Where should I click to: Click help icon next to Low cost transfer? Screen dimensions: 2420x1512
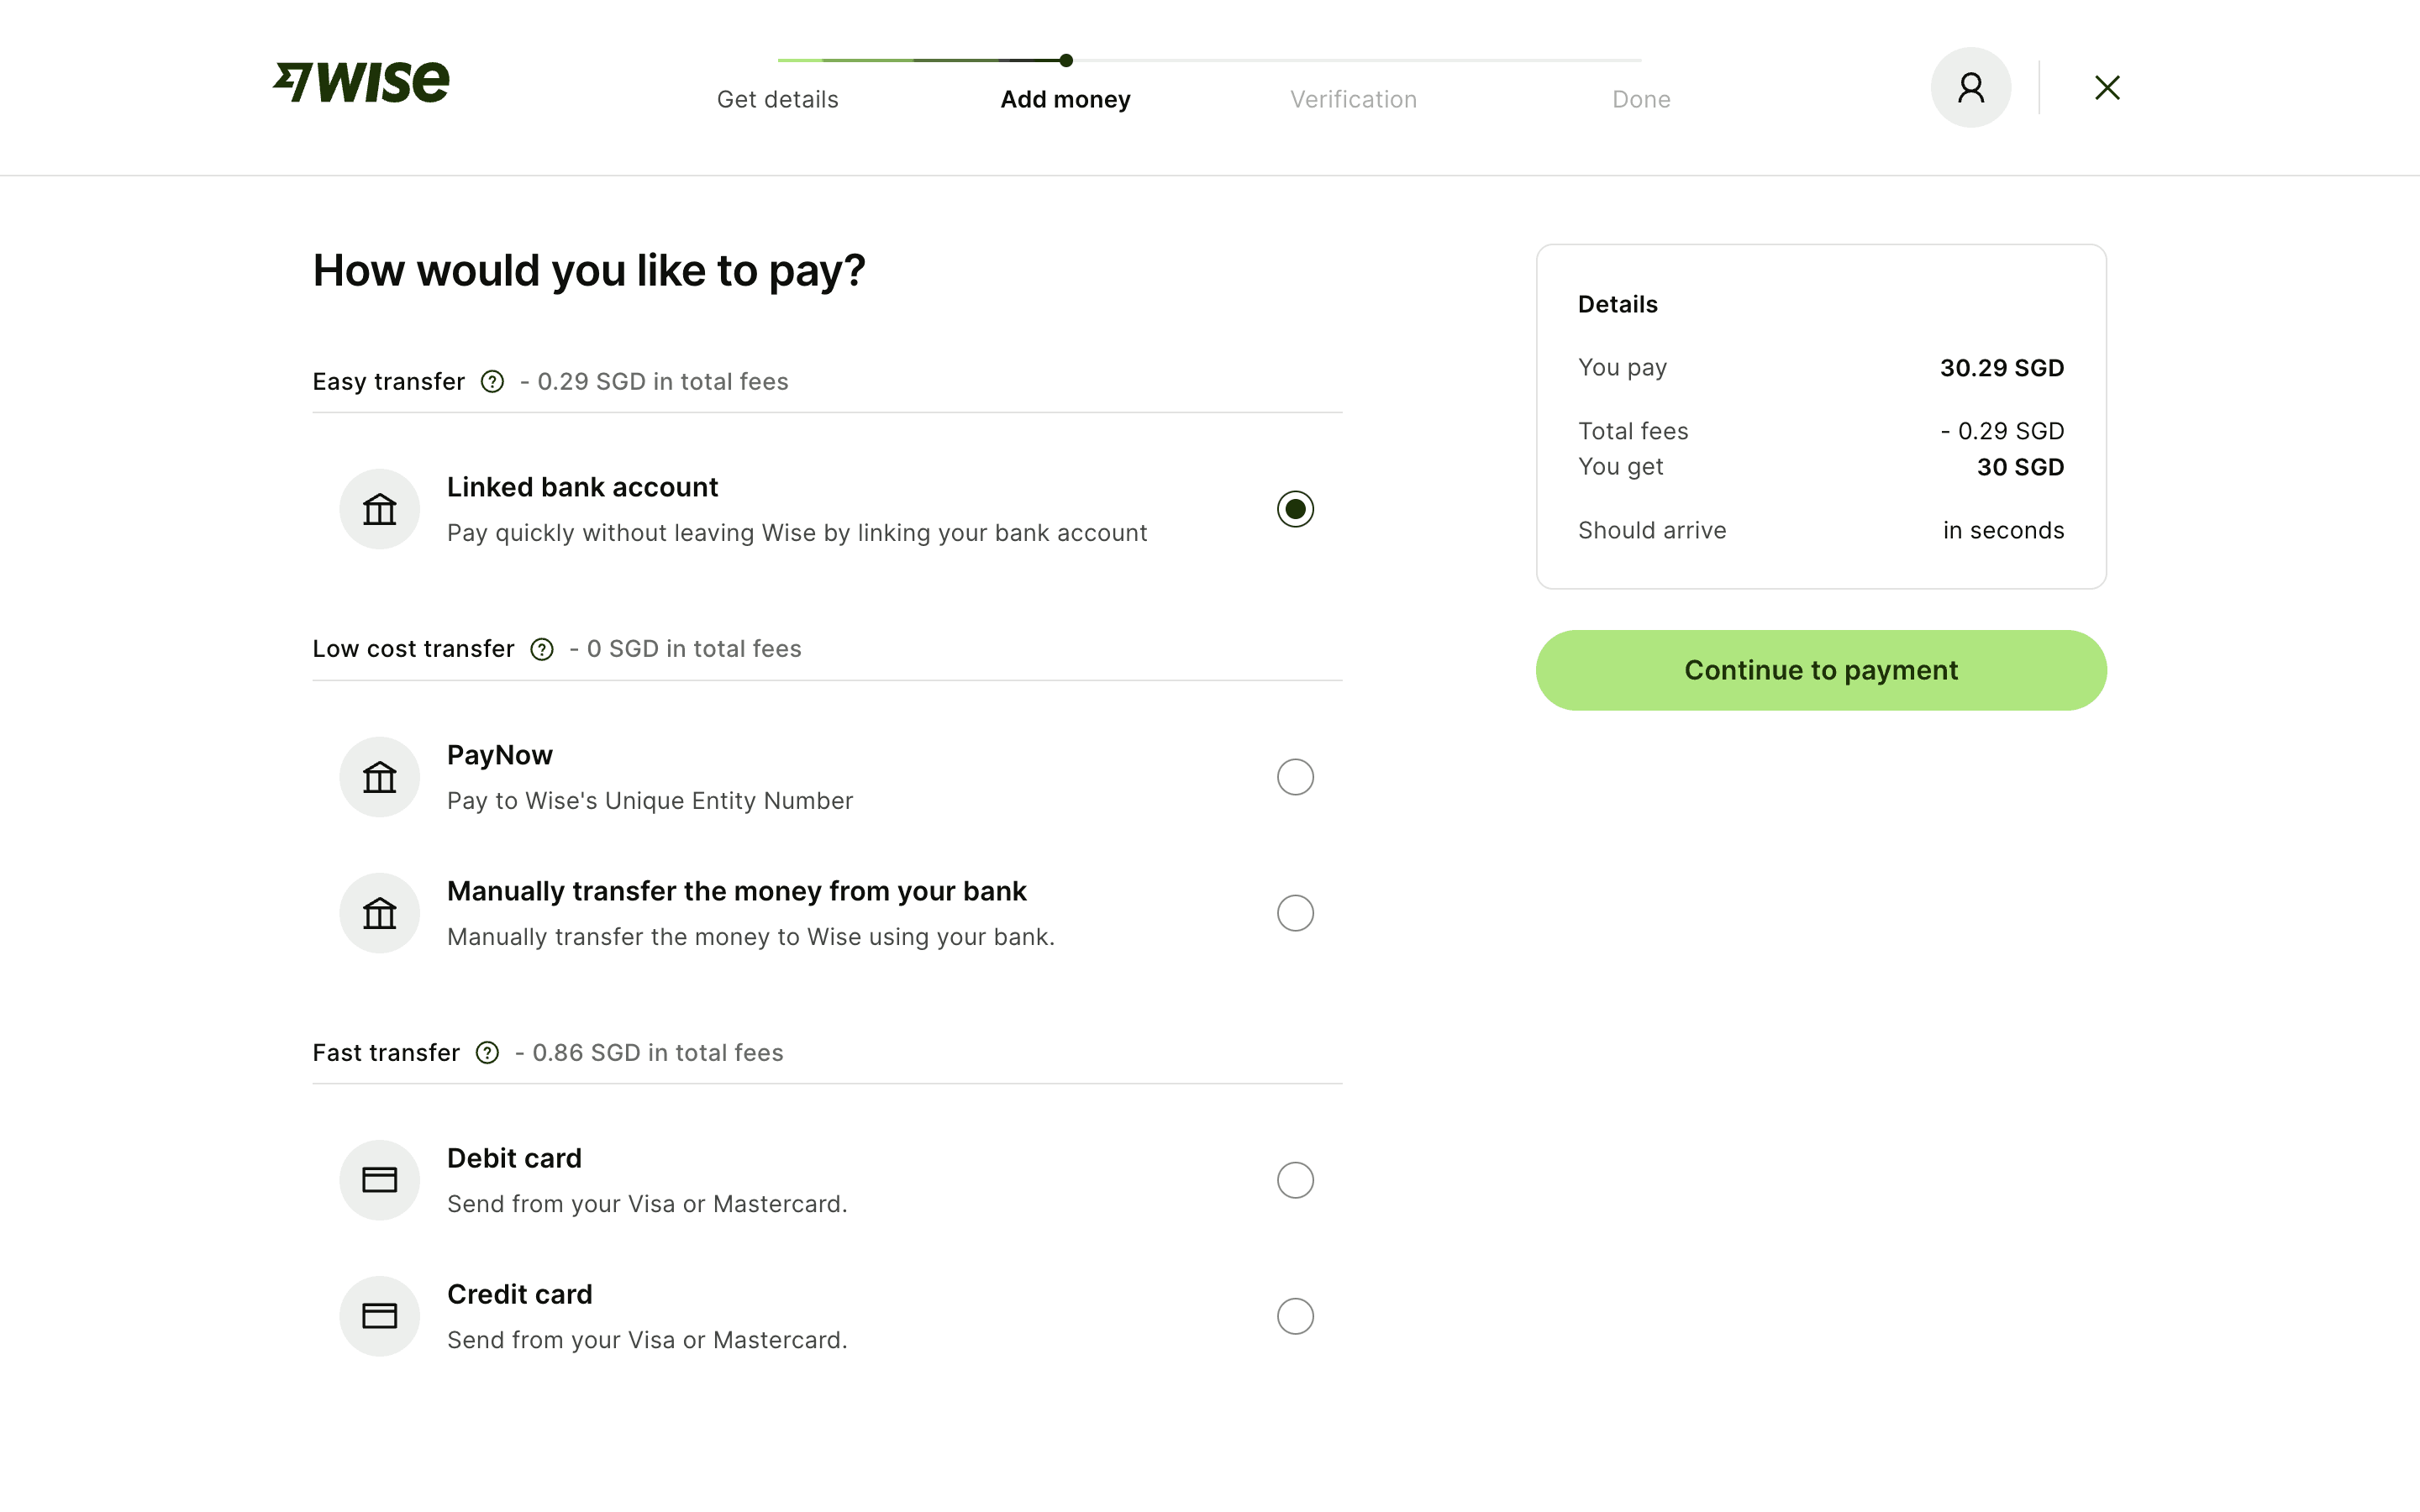tap(542, 650)
